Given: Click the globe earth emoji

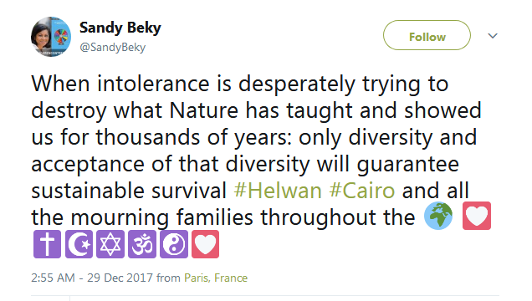Looking at the screenshot, I should pyautogui.click(x=438, y=216).
